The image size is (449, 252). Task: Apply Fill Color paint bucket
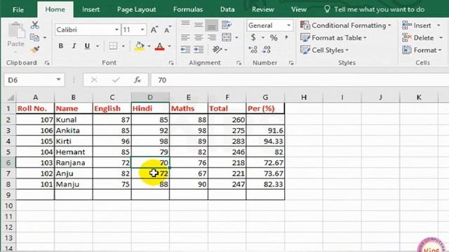[140, 46]
